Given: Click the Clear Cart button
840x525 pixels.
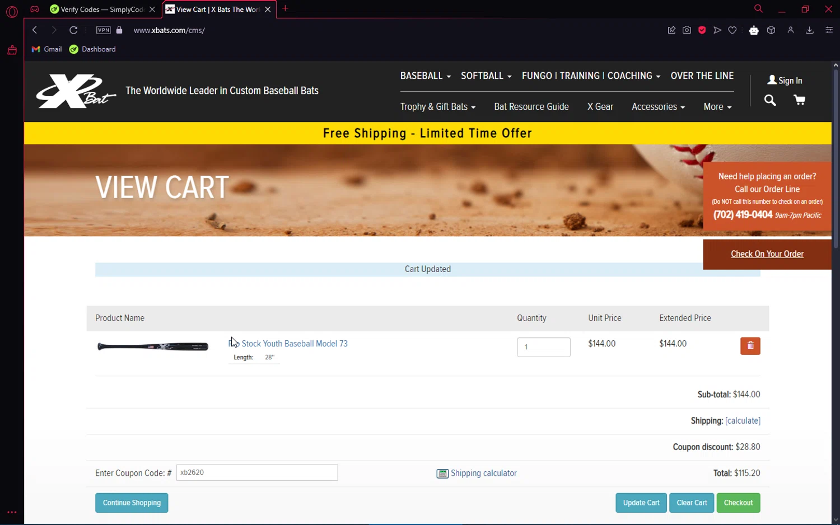Looking at the screenshot, I should [x=692, y=503].
